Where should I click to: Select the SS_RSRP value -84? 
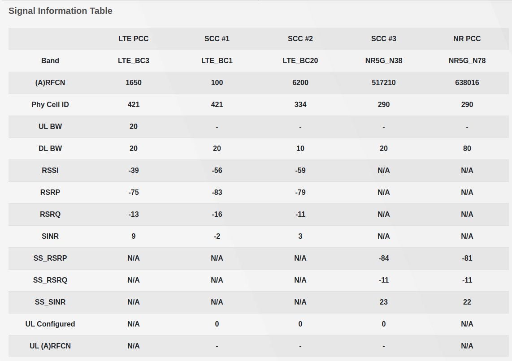[x=384, y=258]
